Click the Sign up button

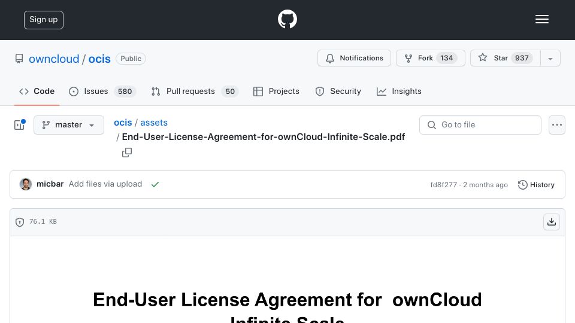click(x=44, y=20)
